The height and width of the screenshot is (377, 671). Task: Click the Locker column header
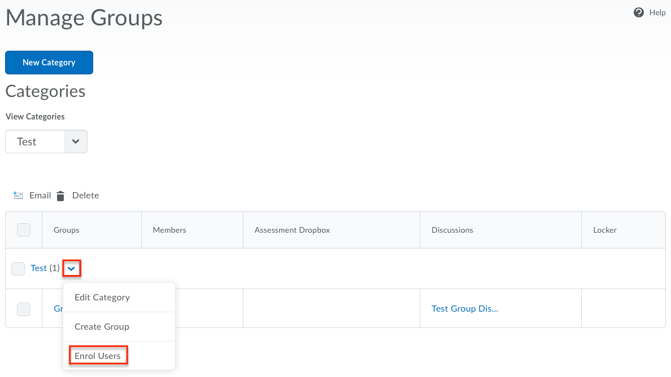click(605, 230)
